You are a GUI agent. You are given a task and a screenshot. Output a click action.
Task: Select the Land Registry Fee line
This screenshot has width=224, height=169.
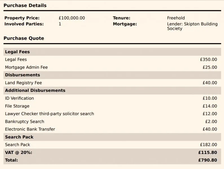coord(112,83)
